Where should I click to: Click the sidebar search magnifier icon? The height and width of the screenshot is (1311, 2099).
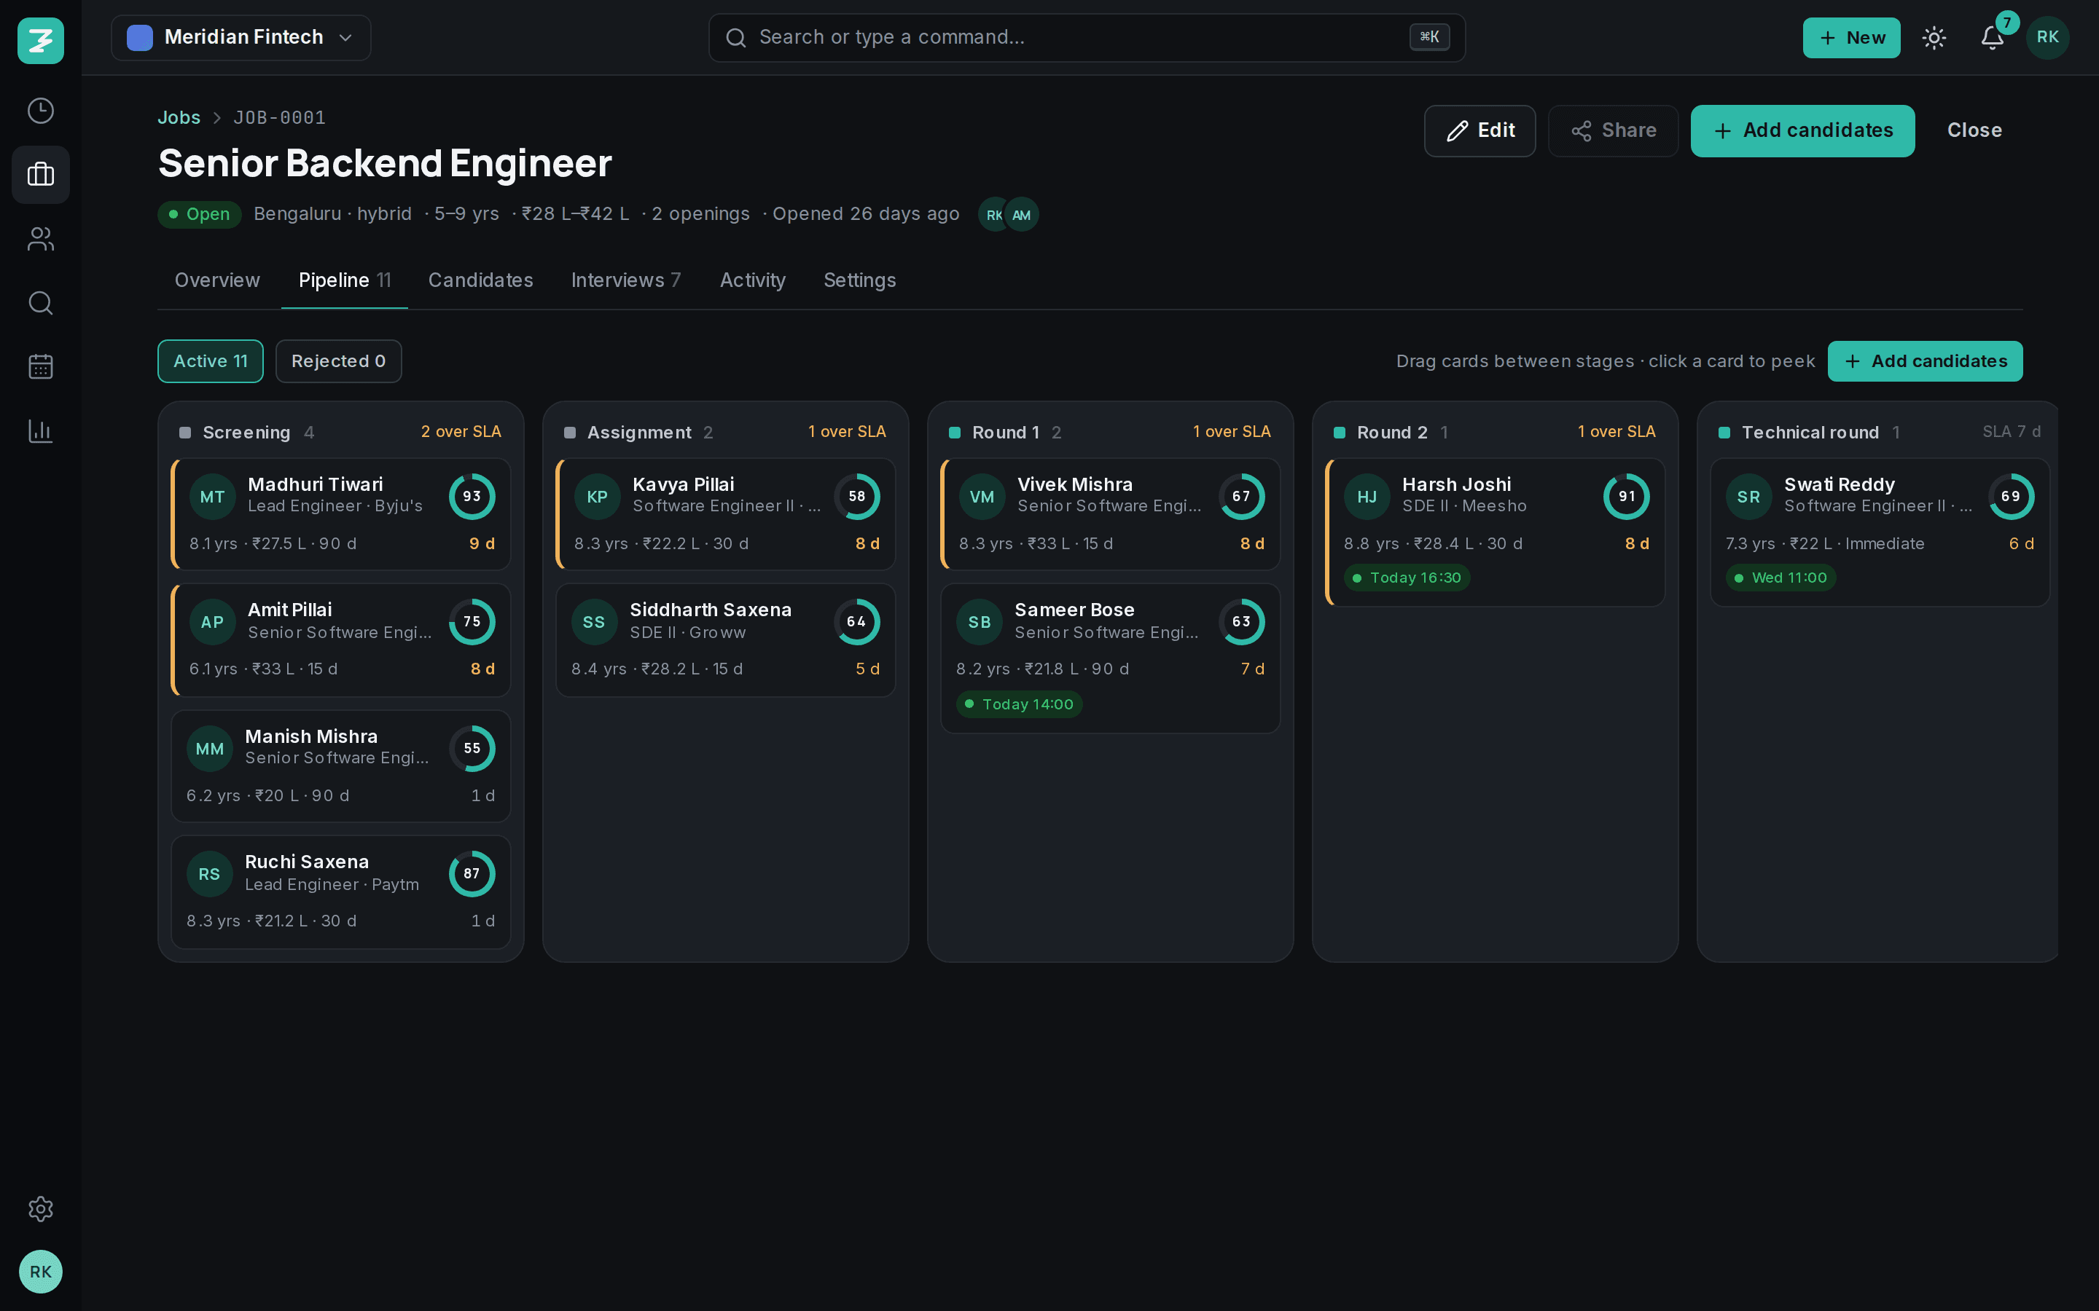click(41, 302)
